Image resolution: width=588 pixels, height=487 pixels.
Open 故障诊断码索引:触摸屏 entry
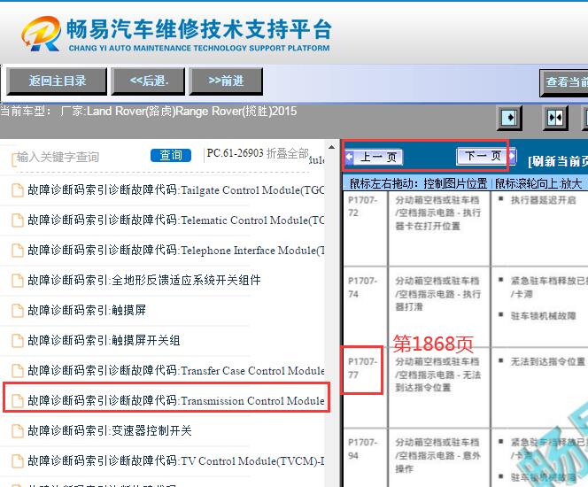(87, 310)
